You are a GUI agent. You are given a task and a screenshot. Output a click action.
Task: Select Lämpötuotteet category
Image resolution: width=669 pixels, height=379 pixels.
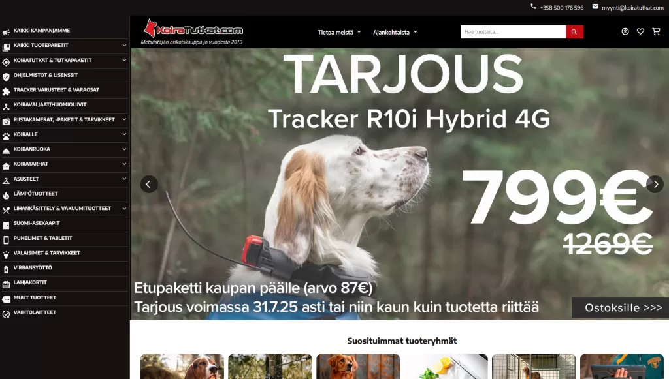[x=36, y=194]
